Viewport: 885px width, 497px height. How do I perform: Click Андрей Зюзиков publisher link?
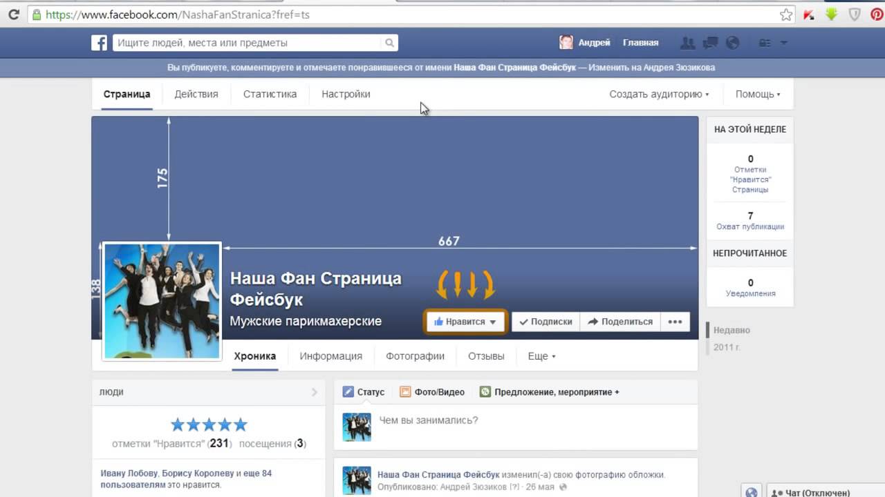click(474, 487)
